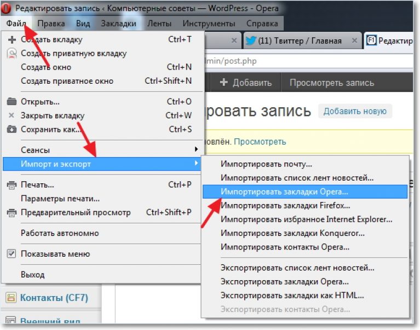
Task: Open the Вид menu
Action: [x=83, y=24]
